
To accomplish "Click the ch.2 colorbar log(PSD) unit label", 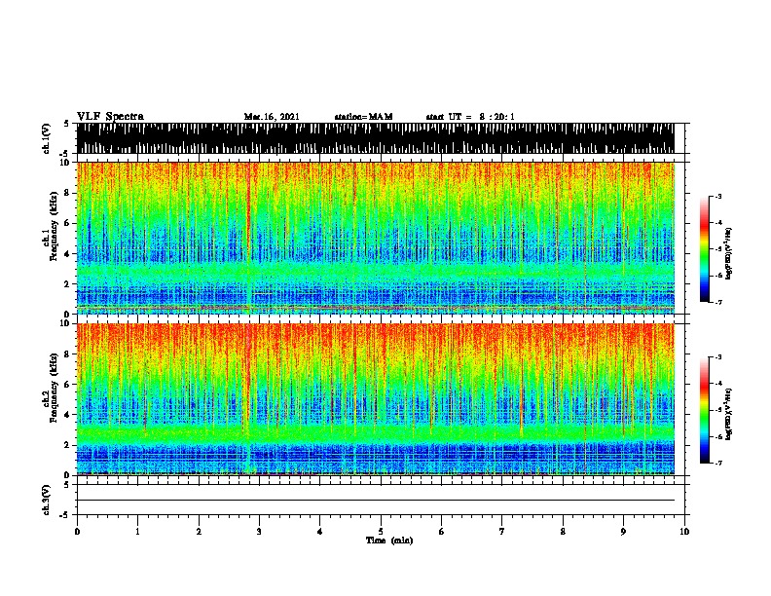I will click(729, 415).
